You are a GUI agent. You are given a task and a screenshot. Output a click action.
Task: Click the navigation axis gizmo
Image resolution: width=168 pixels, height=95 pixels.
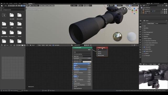[x=134, y=11]
